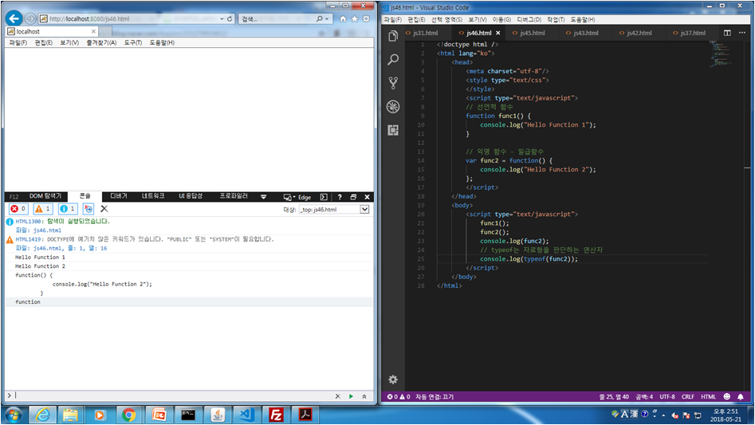Open the Internet Explorer home page
Viewport: 755px width, 425px height.
(343, 19)
